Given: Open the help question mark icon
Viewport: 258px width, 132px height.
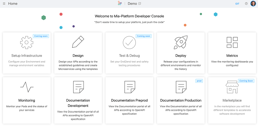Looking at the screenshot, I should pyautogui.click(x=246, y=4).
